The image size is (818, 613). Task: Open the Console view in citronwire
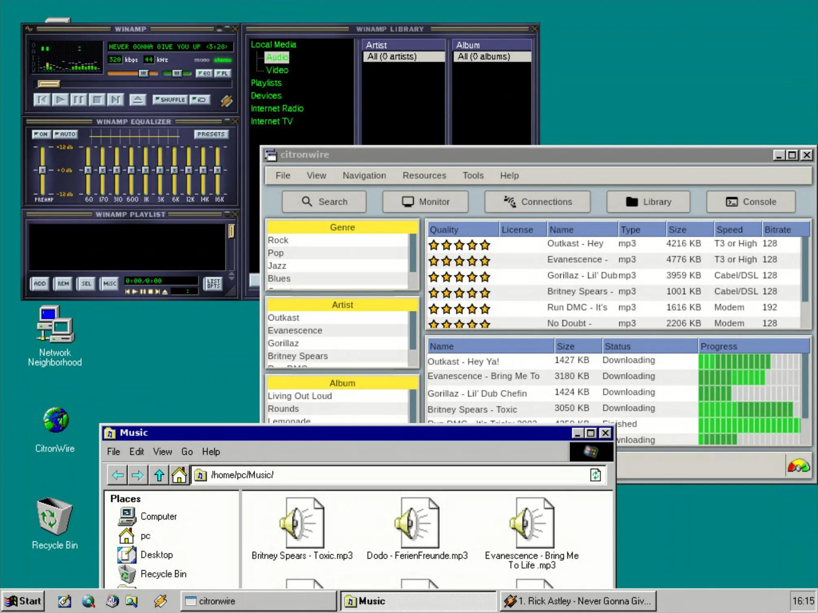pos(750,202)
